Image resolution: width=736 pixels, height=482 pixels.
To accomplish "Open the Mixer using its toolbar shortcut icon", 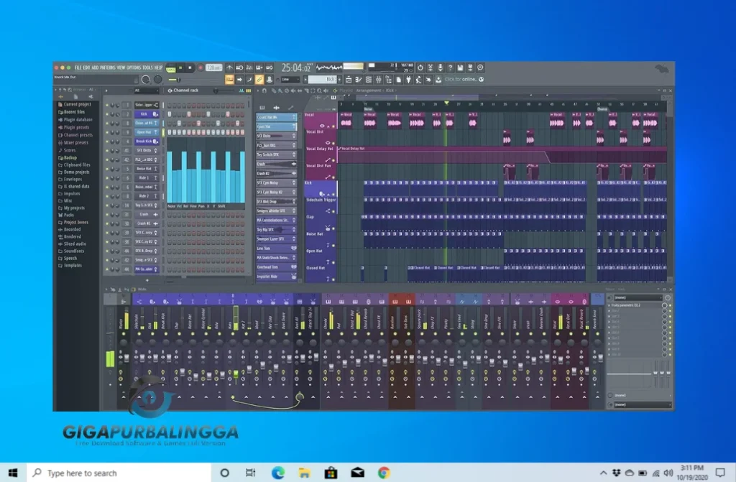I will coord(379,79).
